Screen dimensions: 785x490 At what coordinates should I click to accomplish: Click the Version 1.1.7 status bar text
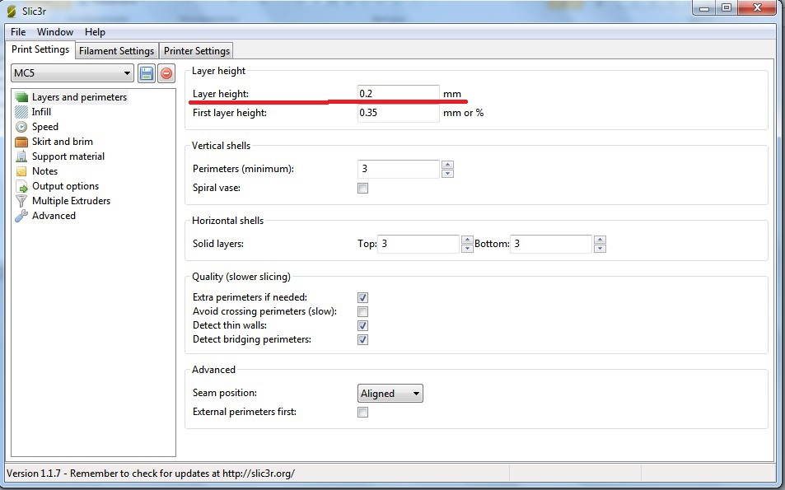151,474
